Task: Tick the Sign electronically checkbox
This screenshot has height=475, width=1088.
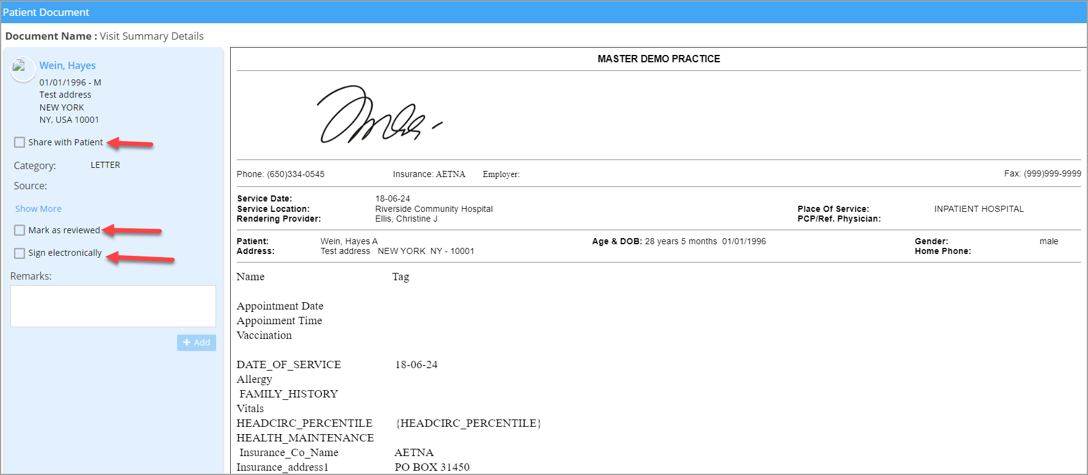Action: [20, 253]
